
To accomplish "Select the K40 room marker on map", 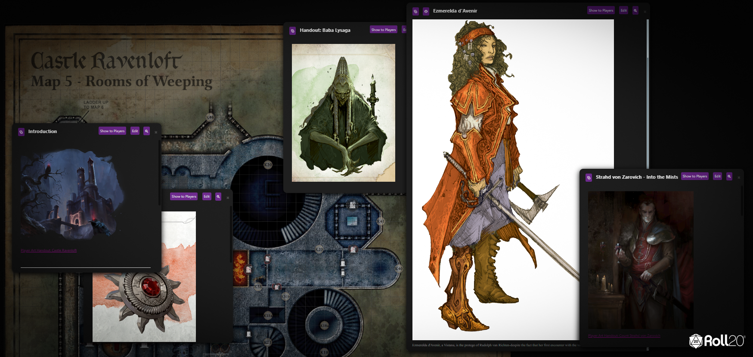I will [399, 268].
